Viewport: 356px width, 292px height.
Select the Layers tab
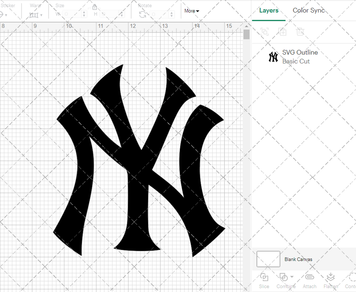[x=268, y=10]
